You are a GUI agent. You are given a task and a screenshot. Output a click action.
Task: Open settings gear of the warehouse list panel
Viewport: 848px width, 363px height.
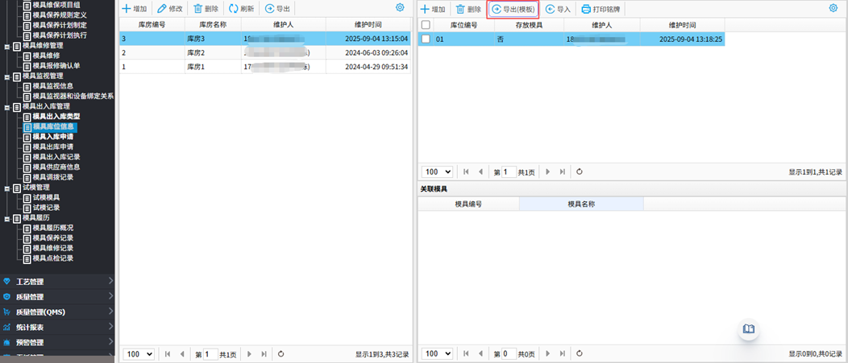point(400,8)
